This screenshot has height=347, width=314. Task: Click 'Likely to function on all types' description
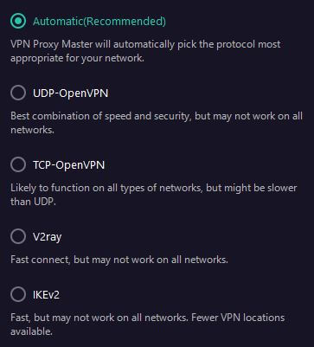154,188
